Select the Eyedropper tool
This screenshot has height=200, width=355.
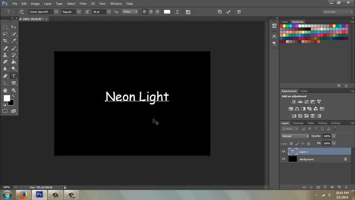point(13,41)
